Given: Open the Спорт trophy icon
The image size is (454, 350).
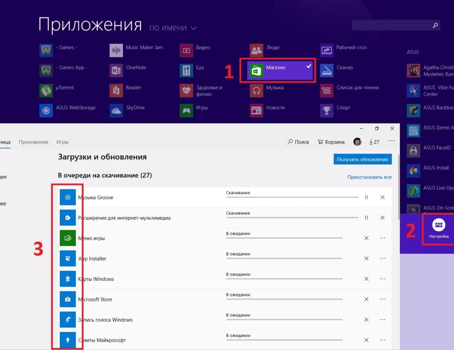Looking at the screenshot, I should click(x=327, y=110).
